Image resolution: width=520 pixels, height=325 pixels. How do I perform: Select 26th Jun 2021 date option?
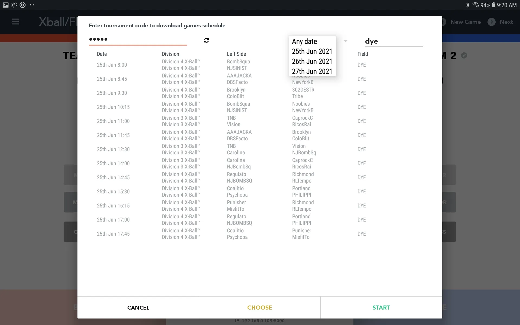tap(312, 61)
